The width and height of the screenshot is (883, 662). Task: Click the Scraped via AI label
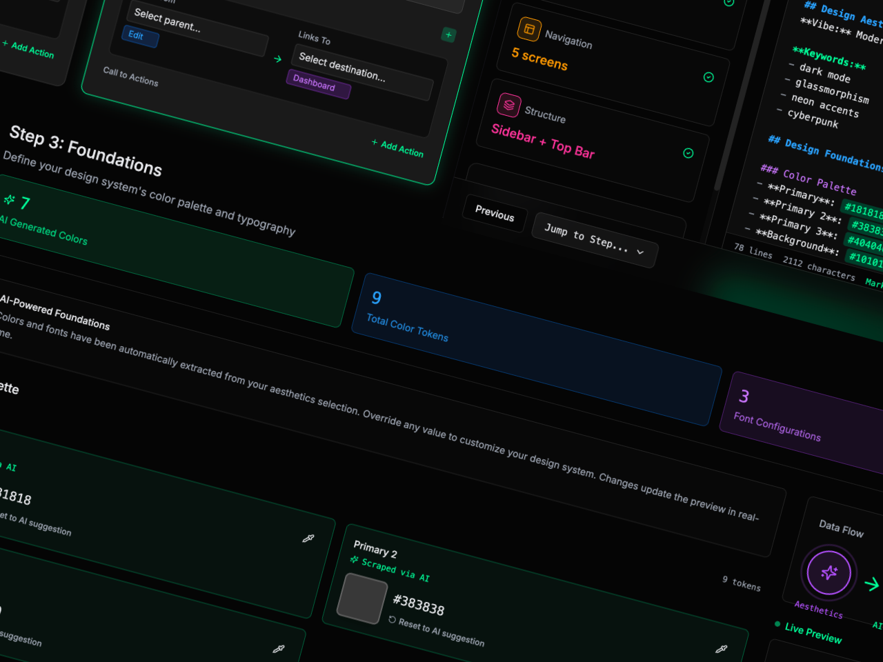(395, 570)
